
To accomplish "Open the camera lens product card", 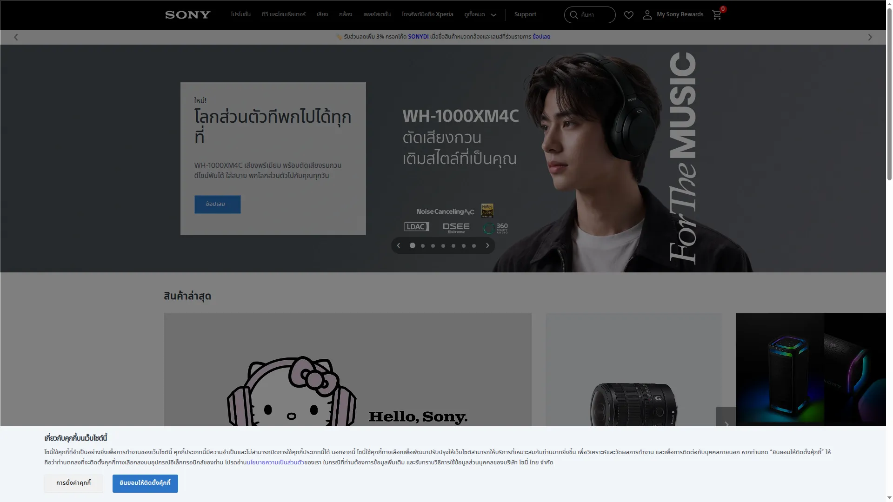I will click(633, 370).
